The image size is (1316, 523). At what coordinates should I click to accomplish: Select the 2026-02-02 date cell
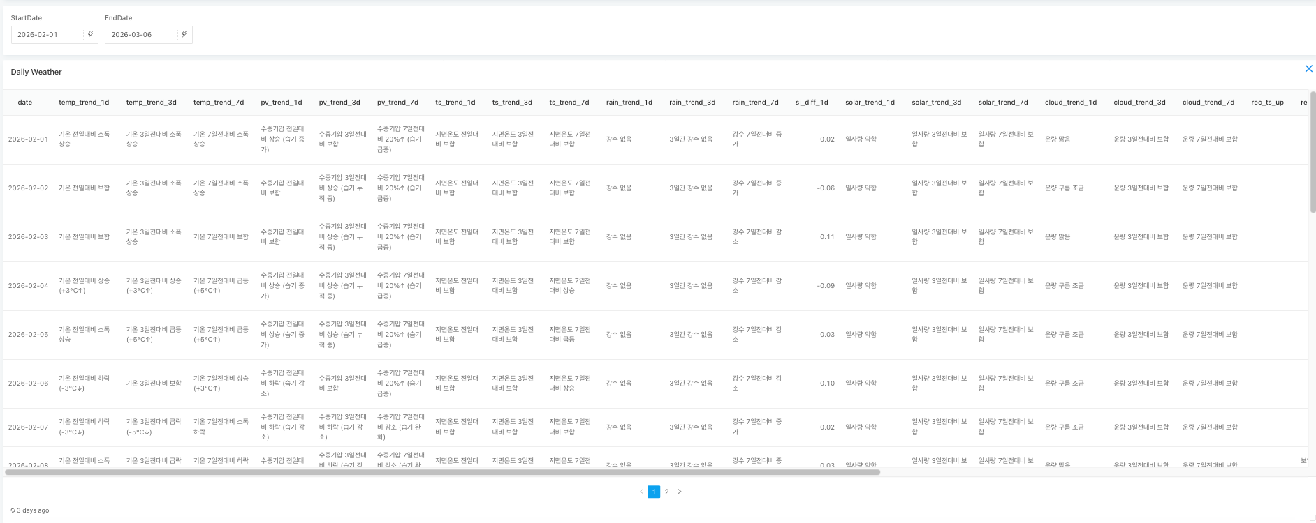click(28, 188)
